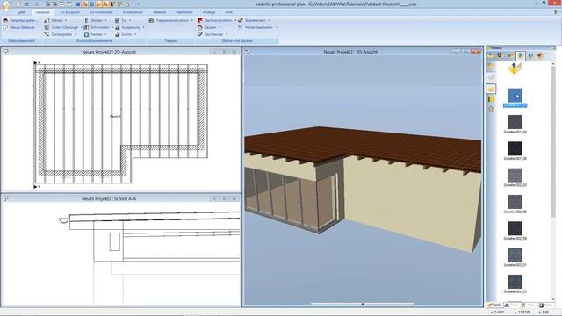Viewport: 562px width, 316px height.
Task: Click the globe icon in Katalog toolbar
Action: (530, 55)
